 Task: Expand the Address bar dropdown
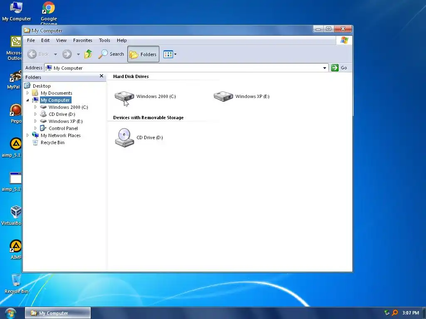(x=324, y=68)
